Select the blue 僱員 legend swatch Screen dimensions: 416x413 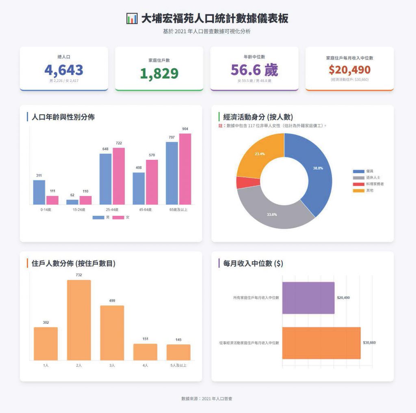tap(359, 171)
